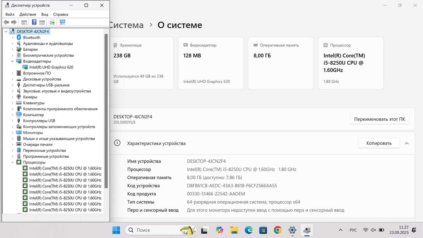Open the Действие menu
423x238 pixels.
28,14
